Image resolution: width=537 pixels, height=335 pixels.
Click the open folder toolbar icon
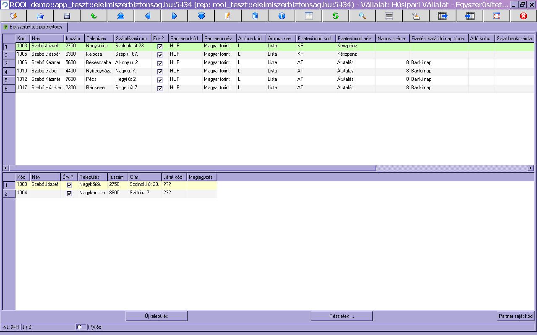40,16
